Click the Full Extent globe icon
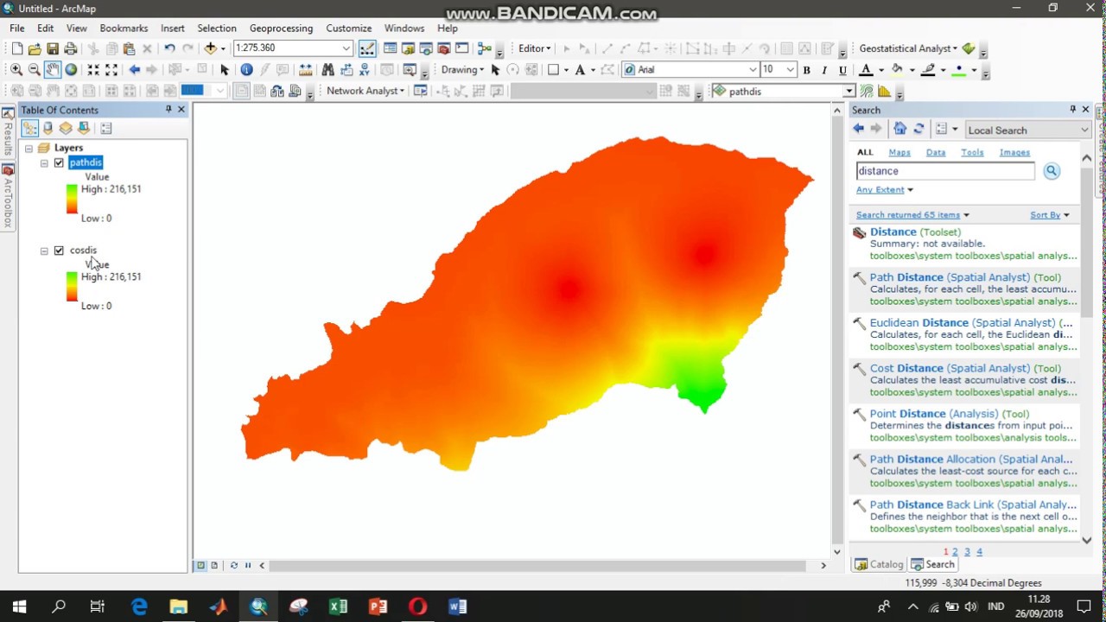 pyautogui.click(x=71, y=70)
